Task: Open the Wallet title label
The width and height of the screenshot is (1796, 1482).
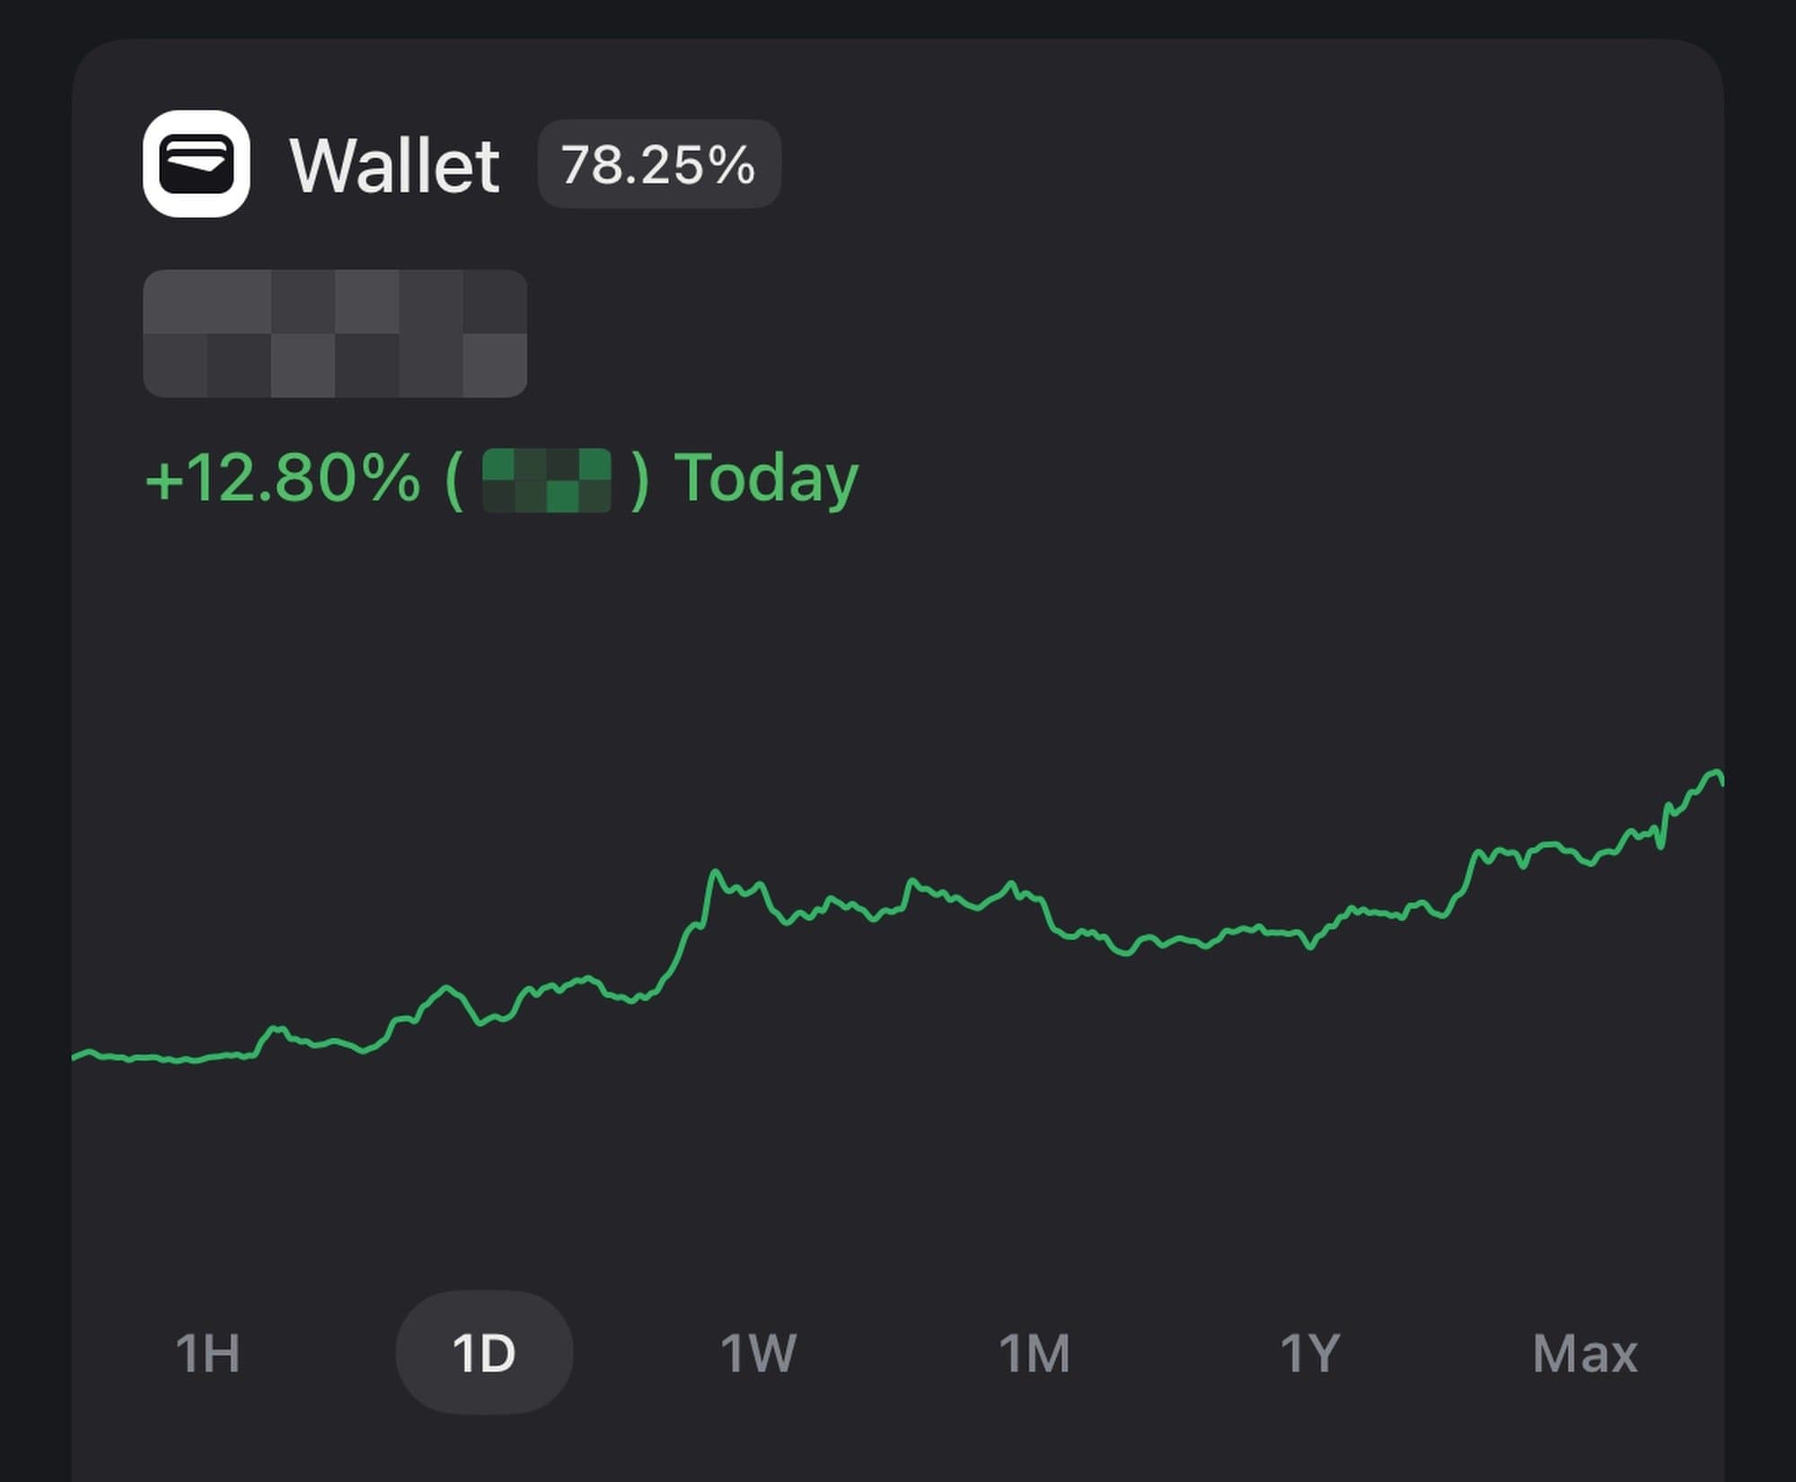Action: pyautogui.click(x=394, y=166)
